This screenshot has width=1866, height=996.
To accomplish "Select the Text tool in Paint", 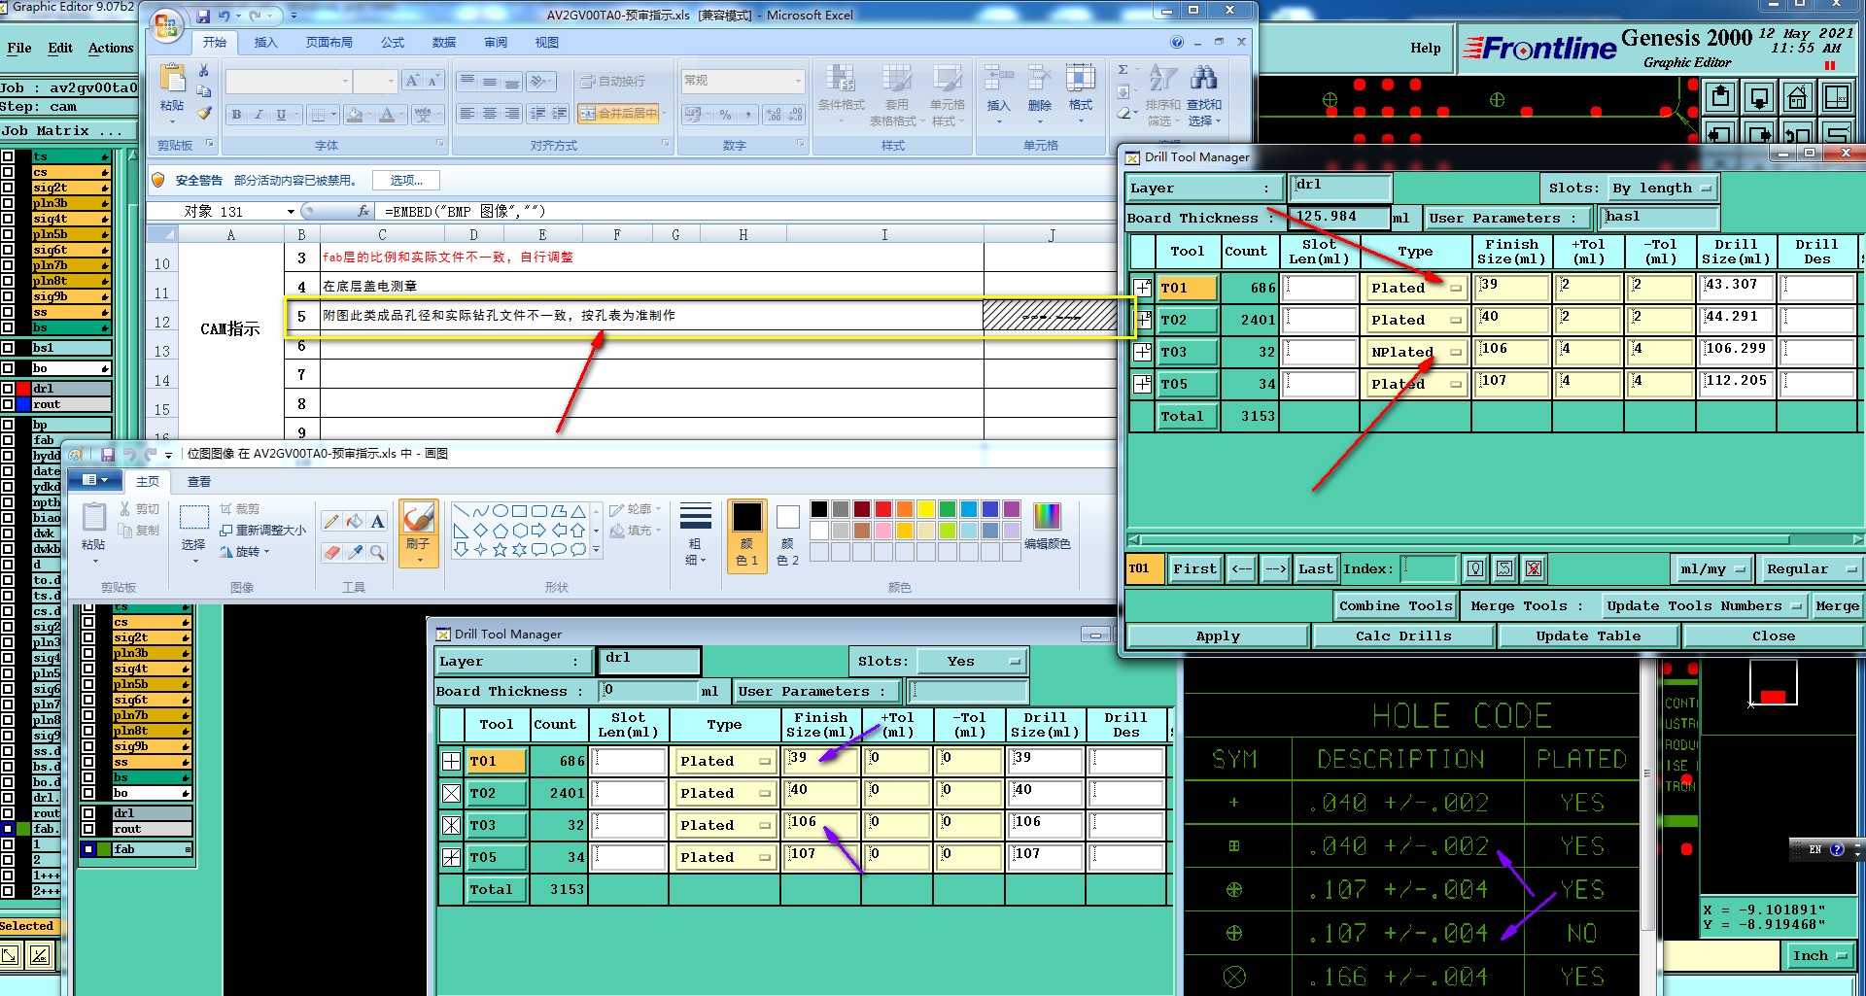I will (x=378, y=522).
